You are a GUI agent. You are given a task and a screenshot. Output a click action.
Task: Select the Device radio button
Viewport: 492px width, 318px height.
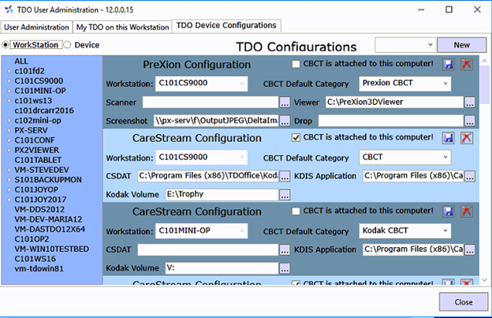pyautogui.click(x=68, y=45)
